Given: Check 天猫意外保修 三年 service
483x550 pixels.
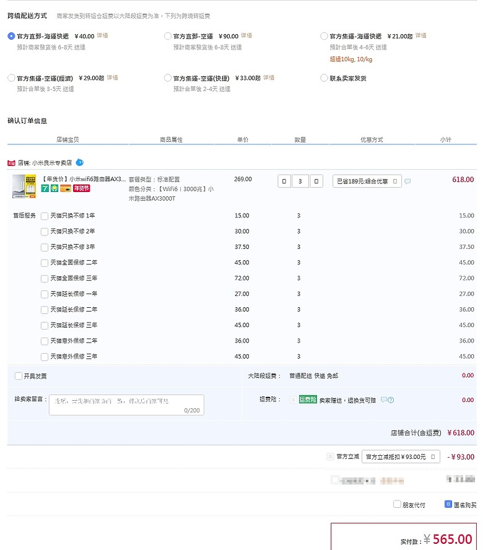Looking at the screenshot, I should point(45,357).
